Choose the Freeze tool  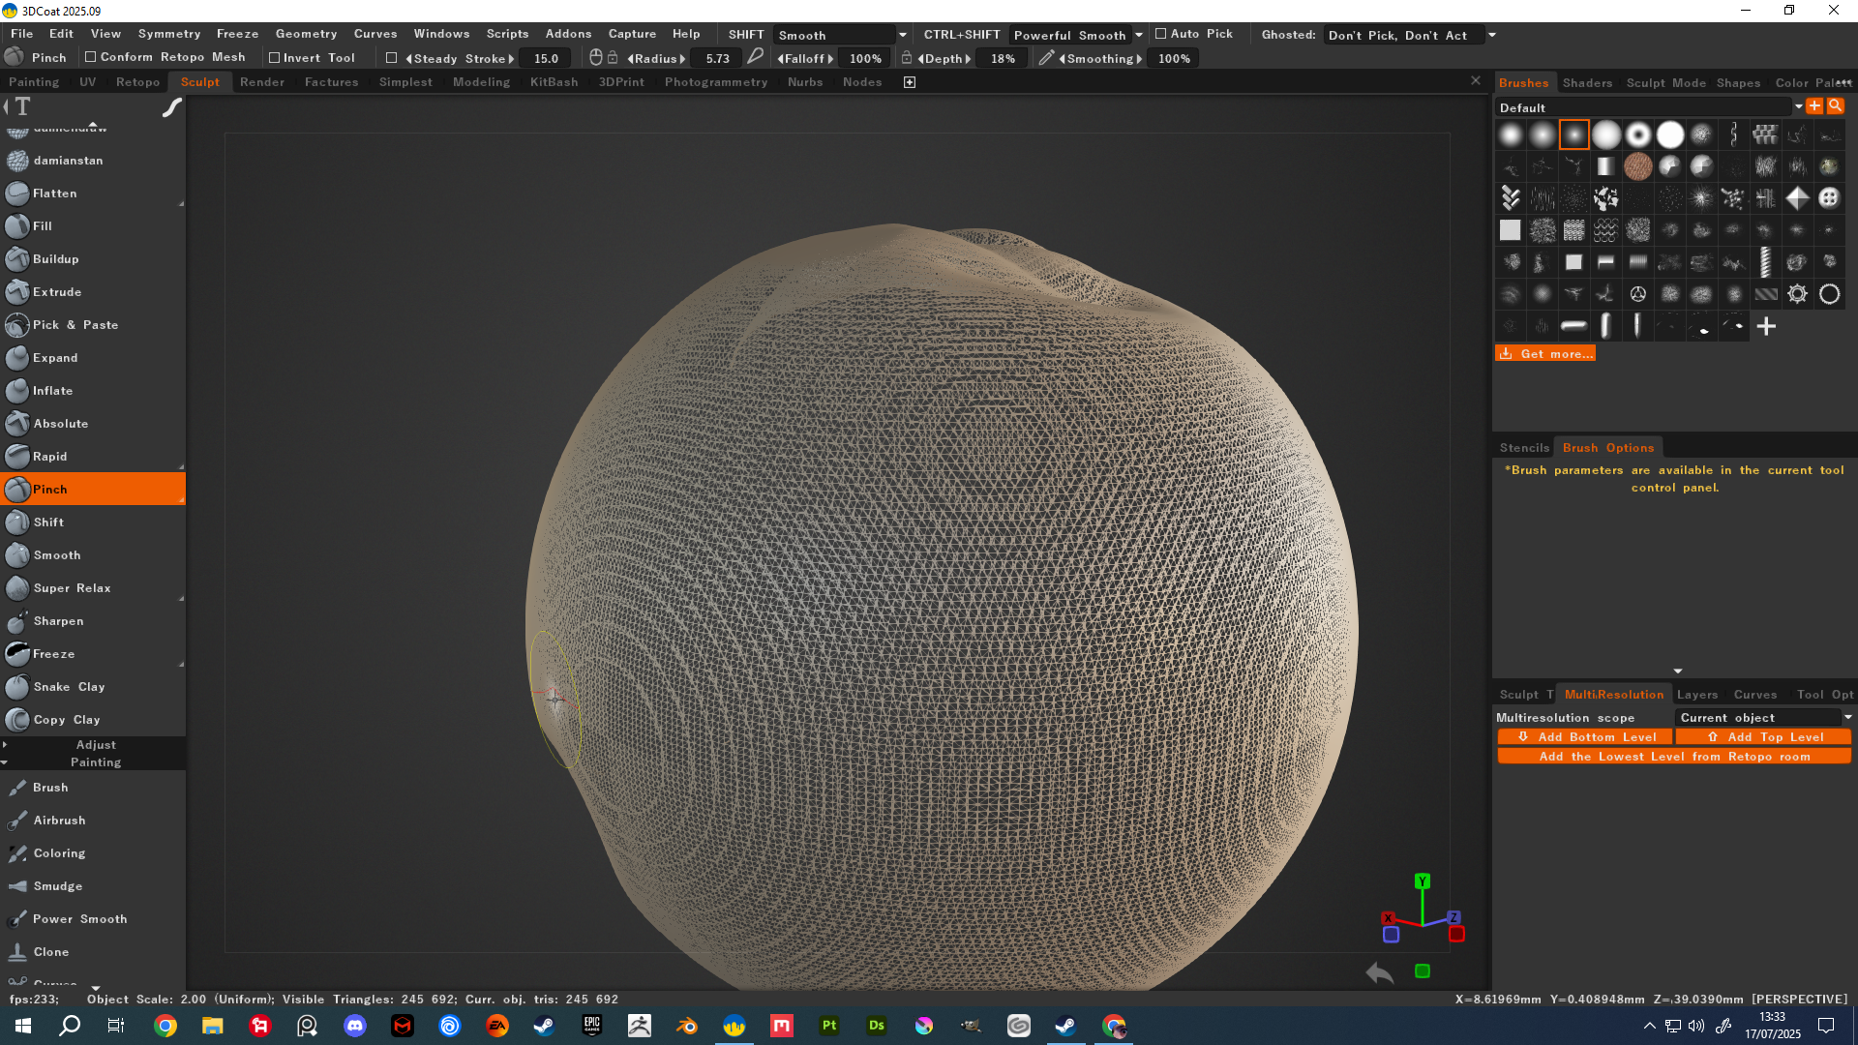click(53, 654)
